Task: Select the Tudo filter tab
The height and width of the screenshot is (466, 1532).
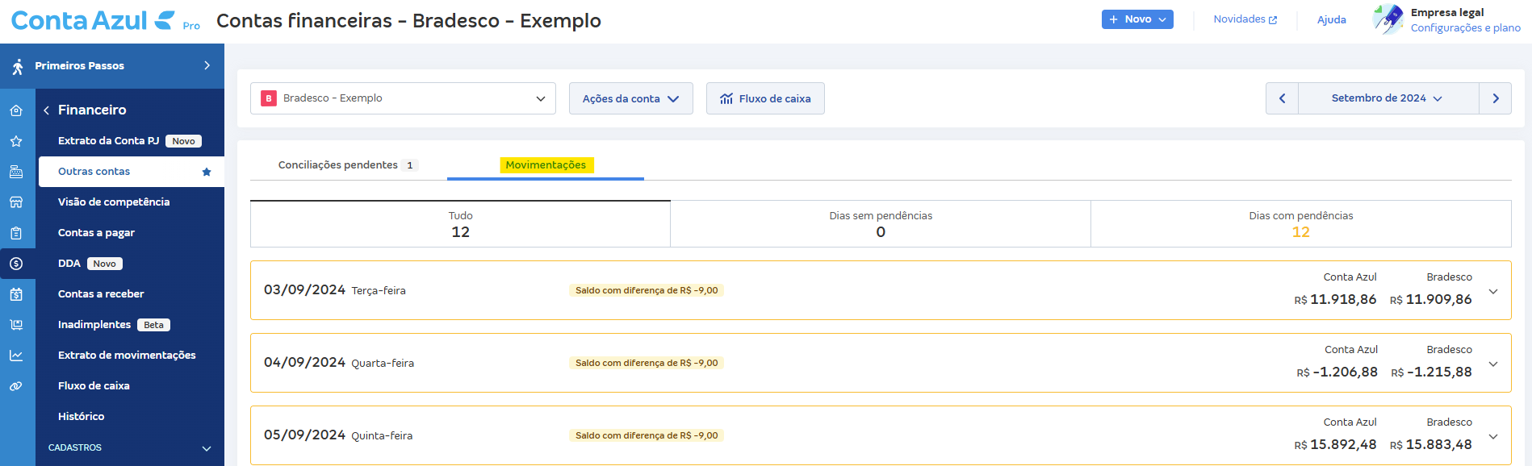Action: (460, 224)
